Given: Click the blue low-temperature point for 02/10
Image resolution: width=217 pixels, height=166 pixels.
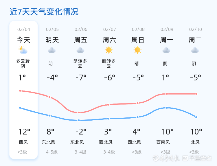Looking at the screenshot, I should click(196, 117).
